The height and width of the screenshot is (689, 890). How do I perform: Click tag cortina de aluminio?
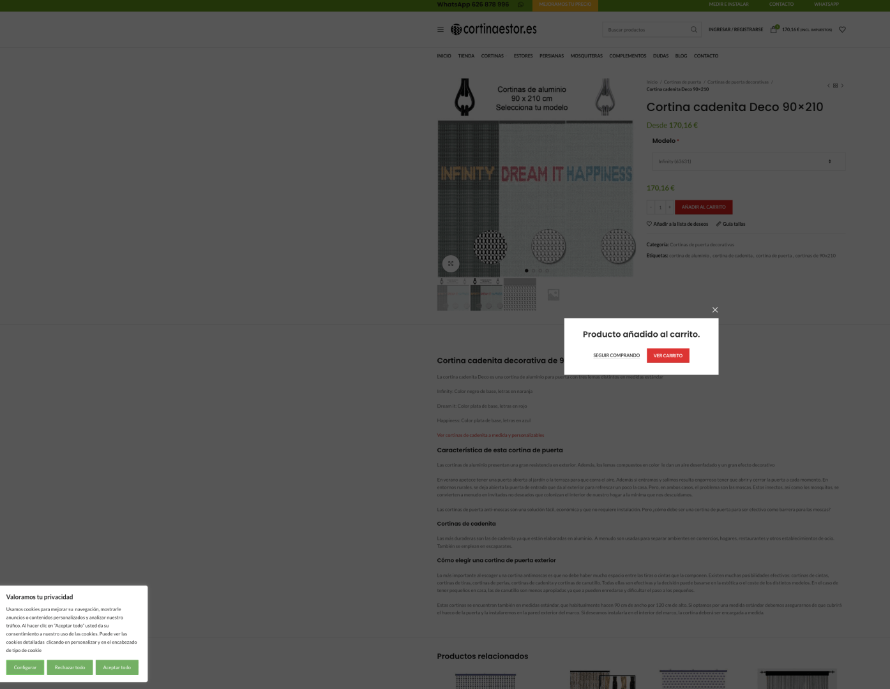pyautogui.click(x=689, y=256)
